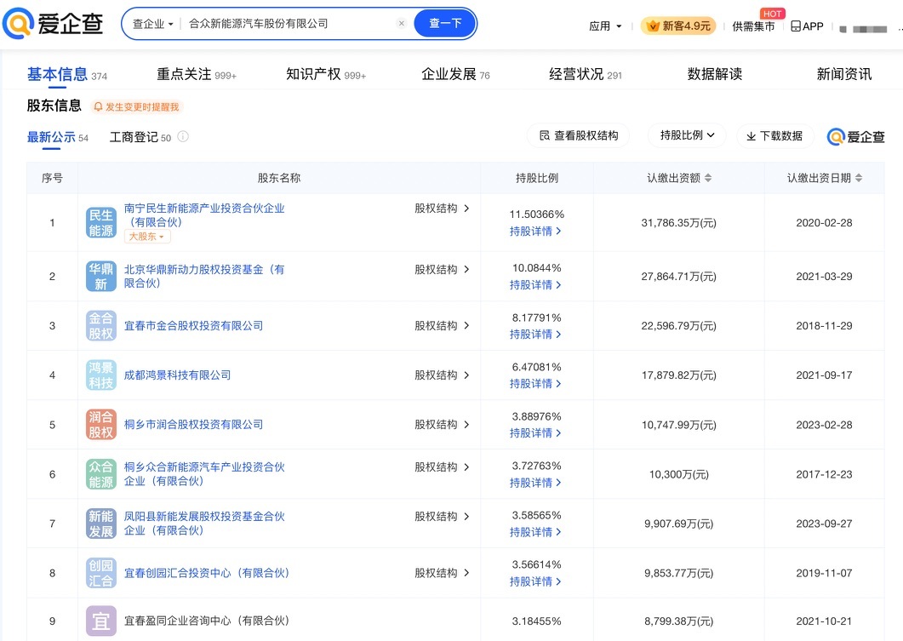Expand the 大股东 tag dropdown
903x641 pixels.
[x=147, y=237]
